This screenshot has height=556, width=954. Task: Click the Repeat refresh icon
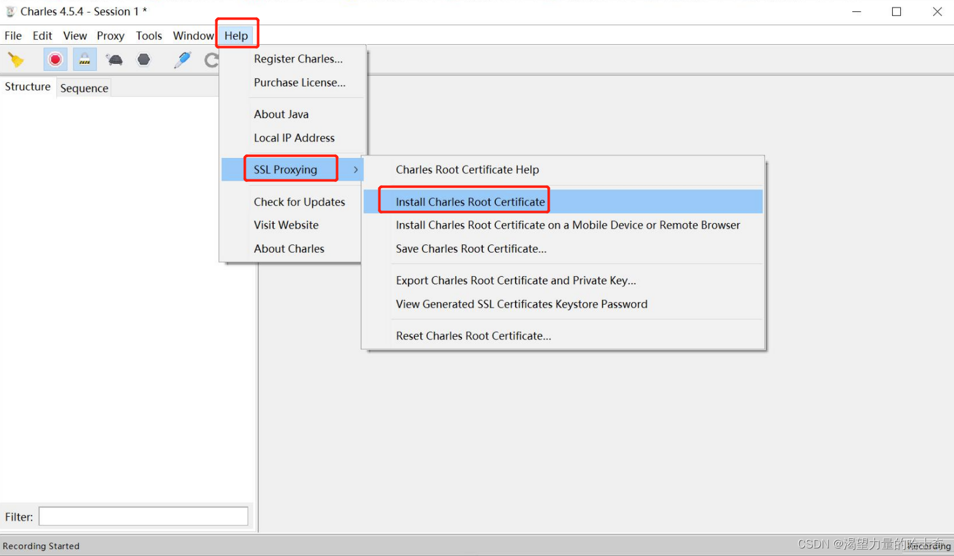coord(212,60)
